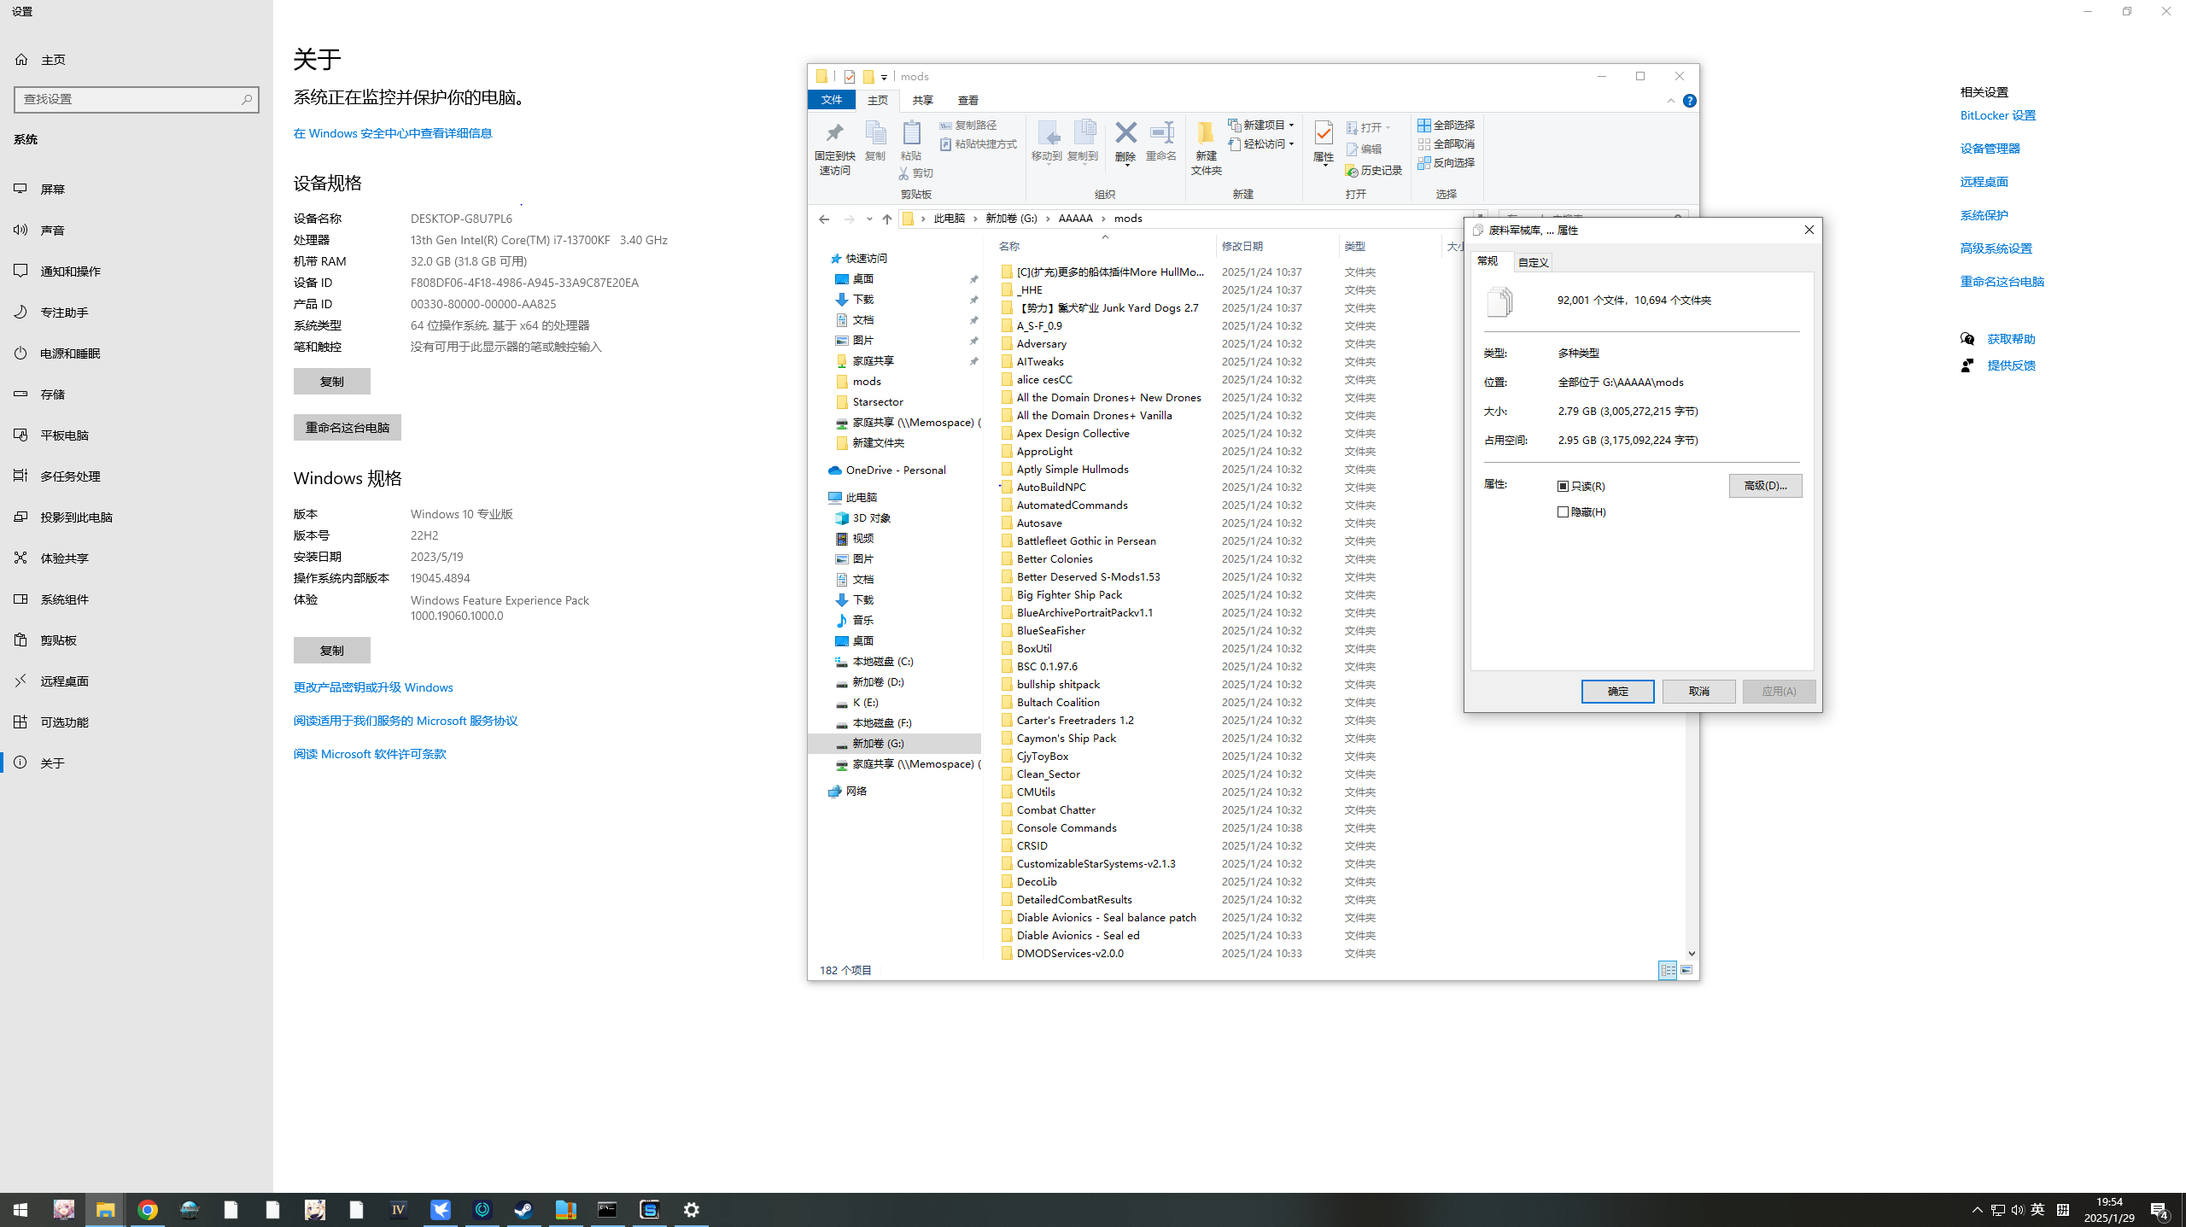The height and width of the screenshot is (1227, 2186).
Task: Open the View ribbon tab
Action: point(967,101)
